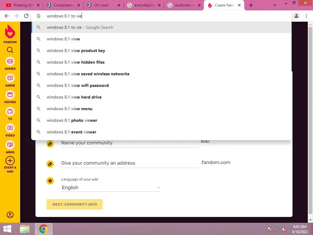Image resolution: width=313 pixels, height=235 pixels.
Task: Open the tab search chevron
Action: click(275, 6)
